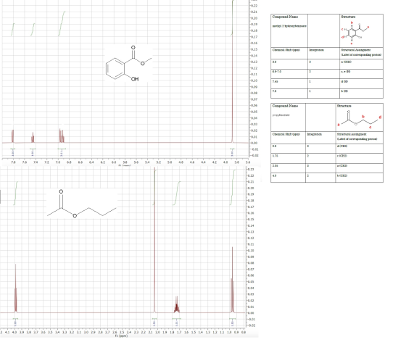Click the triplet peak near 4.0 ppm in the bottom spectrum

pyautogui.click(x=15, y=289)
